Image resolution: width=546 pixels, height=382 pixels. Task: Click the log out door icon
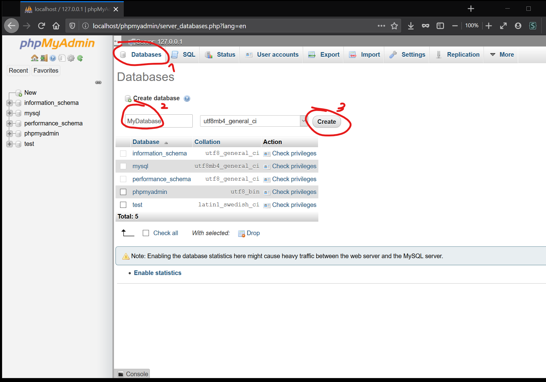[44, 58]
